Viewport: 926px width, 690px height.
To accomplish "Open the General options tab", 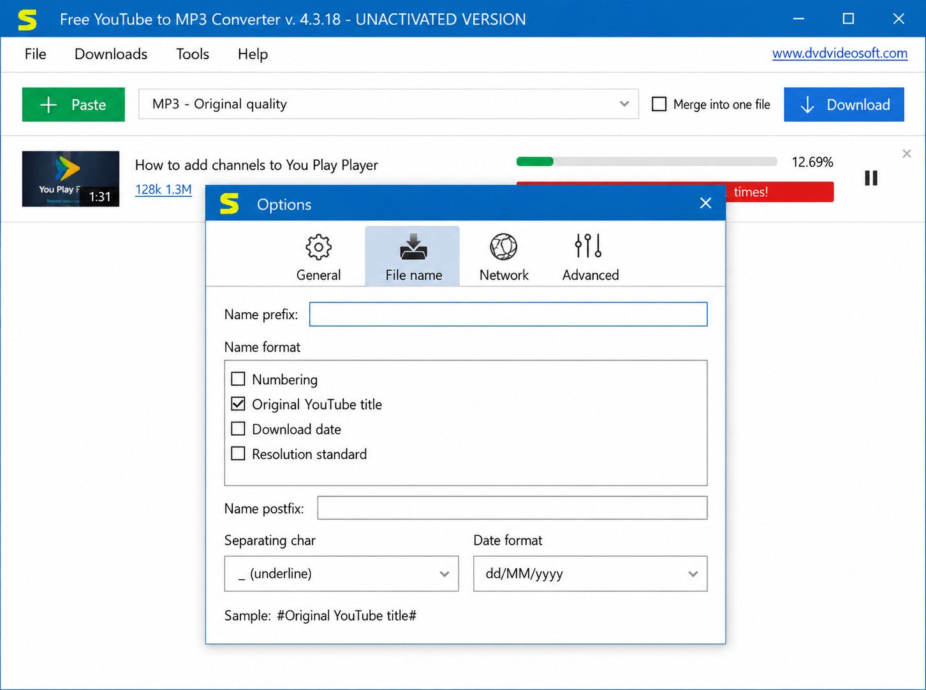I will coord(318,257).
